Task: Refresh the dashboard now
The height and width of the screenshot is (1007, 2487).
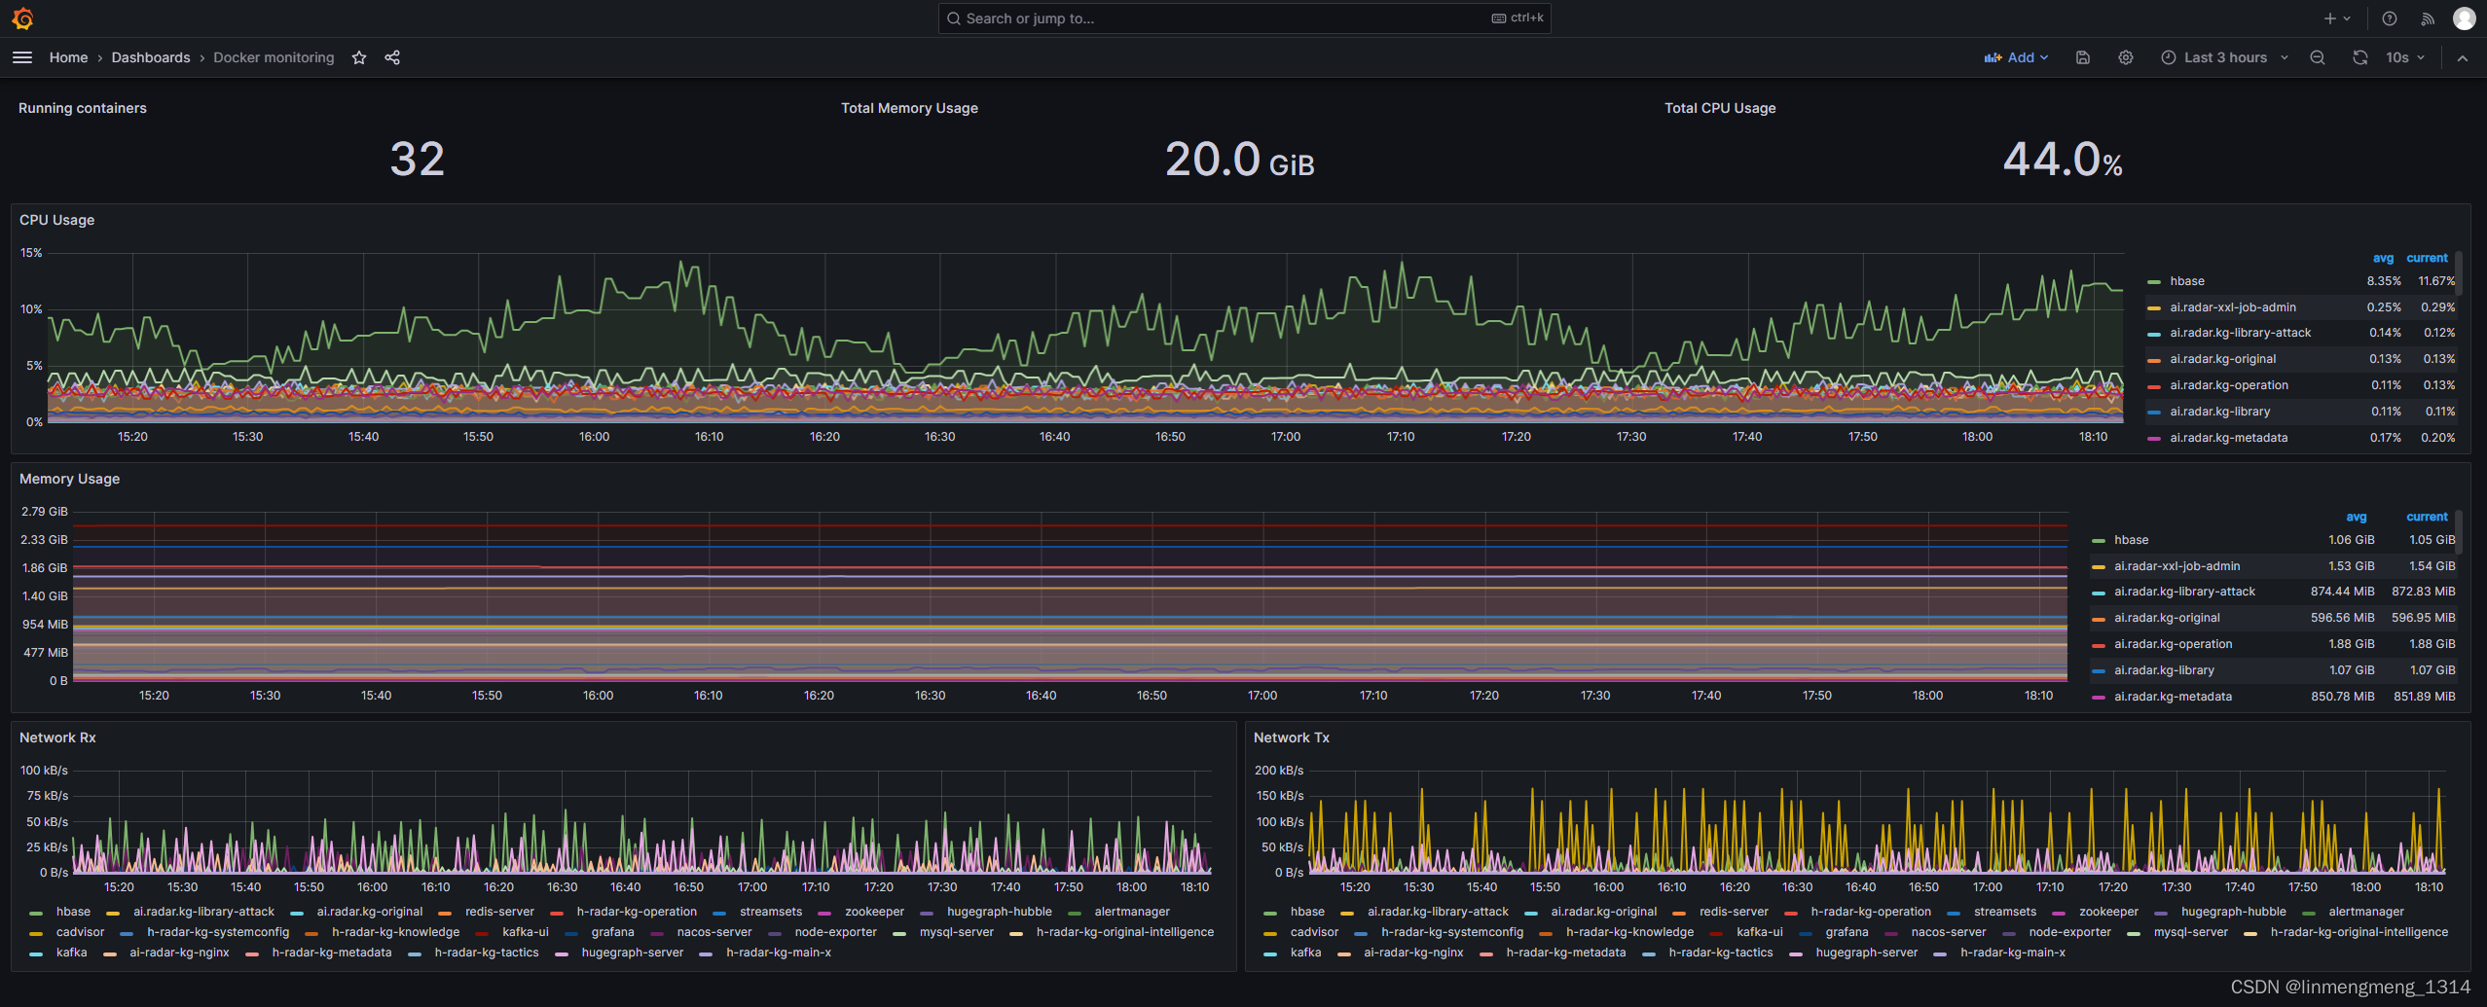Action: [2360, 57]
